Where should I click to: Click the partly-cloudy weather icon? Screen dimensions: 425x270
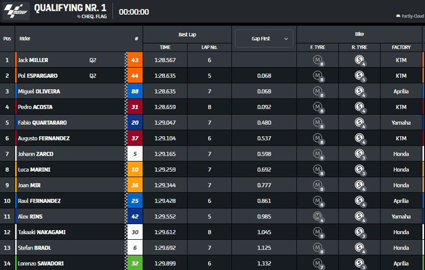coord(398,16)
